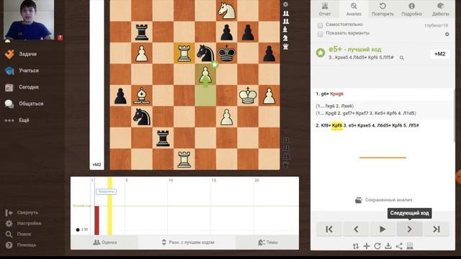Select the black knight on b3

pos(142,117)
